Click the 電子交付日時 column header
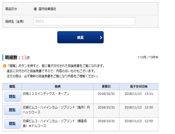 point(138,87)
